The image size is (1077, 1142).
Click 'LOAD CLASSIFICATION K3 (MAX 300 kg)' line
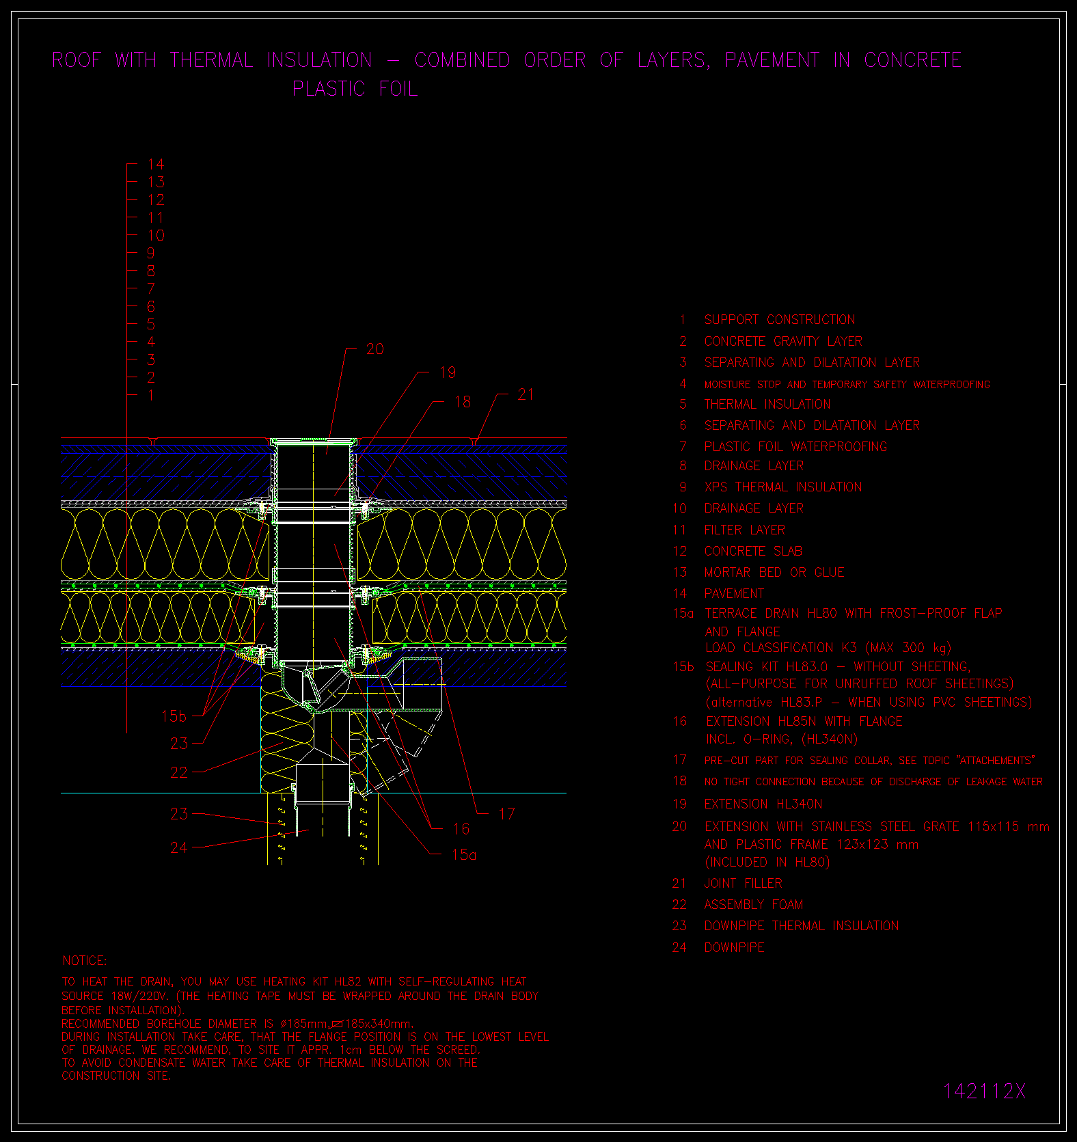(828, 648)
